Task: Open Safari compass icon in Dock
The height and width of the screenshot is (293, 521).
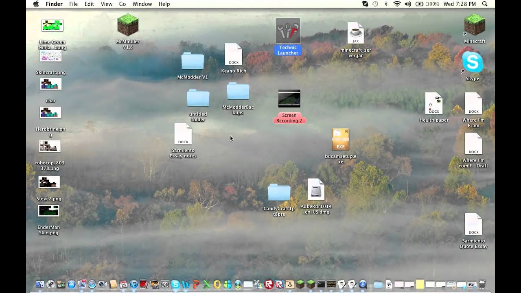Action: click(x=92, y=284)
